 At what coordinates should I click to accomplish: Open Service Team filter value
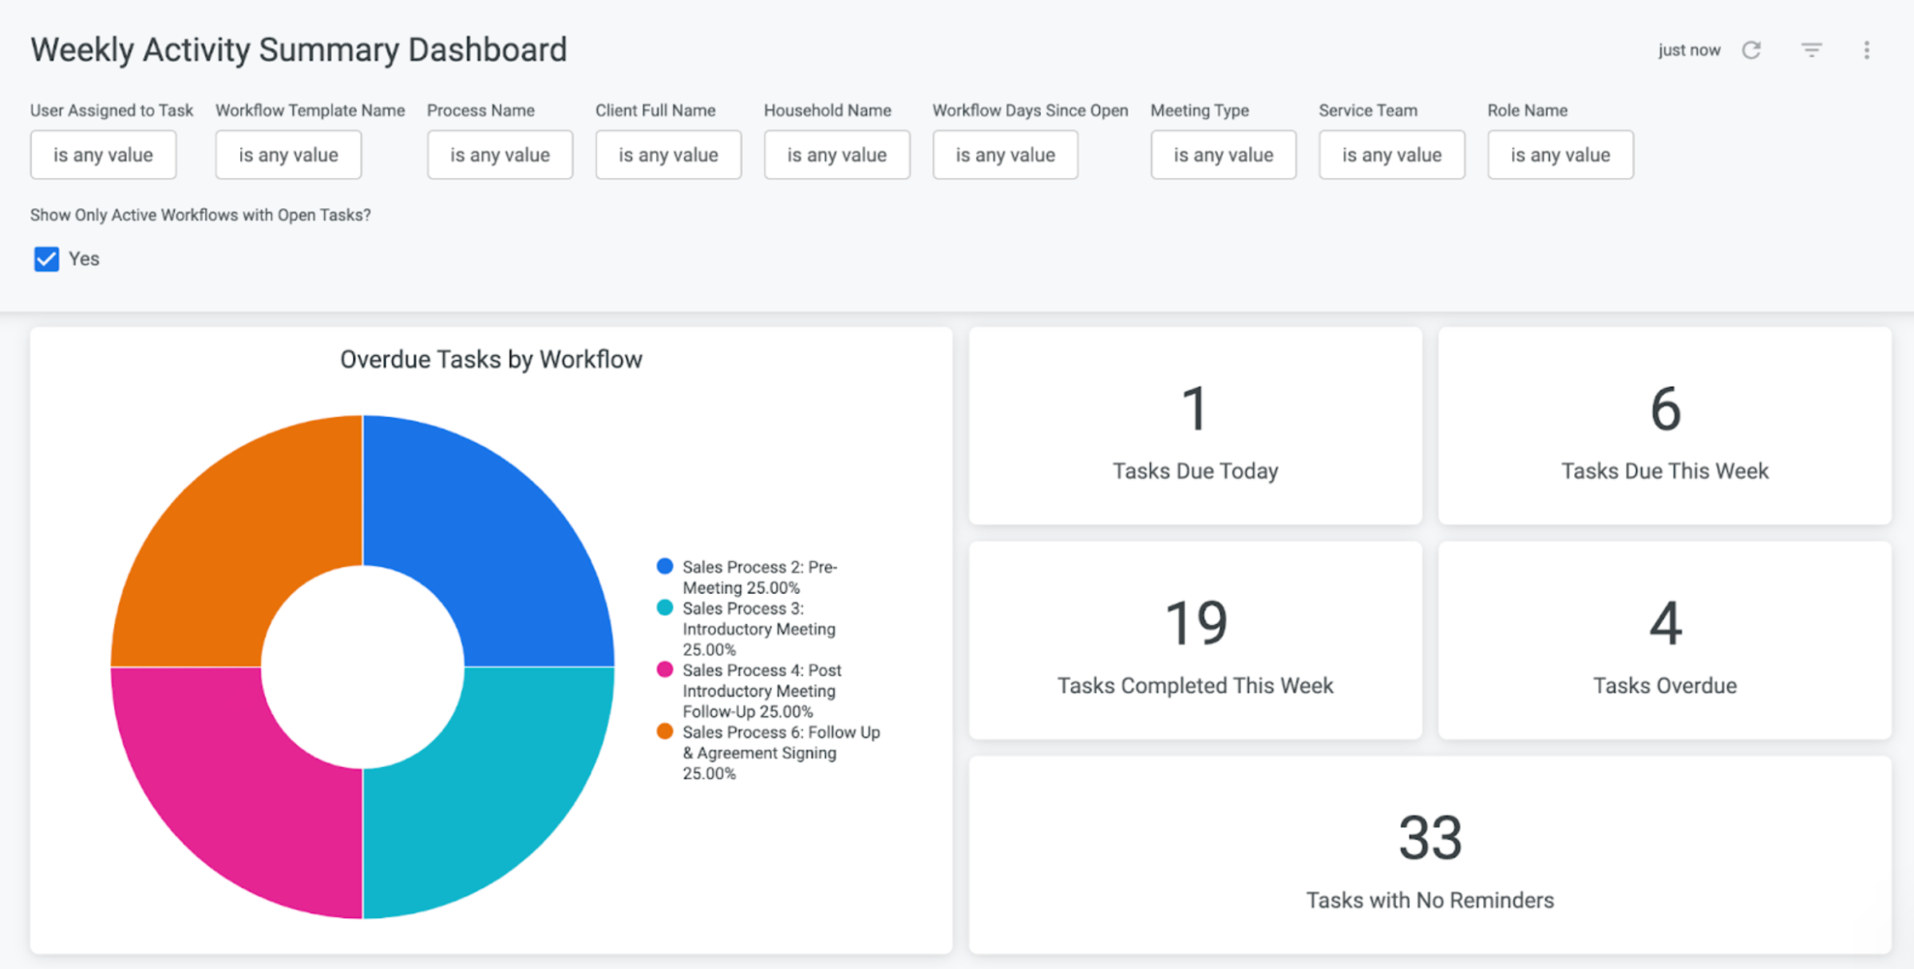[x=1391, y=155]
